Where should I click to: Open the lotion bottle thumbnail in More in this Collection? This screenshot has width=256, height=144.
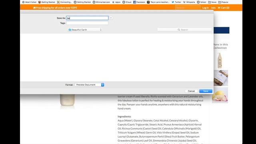[x=220, y=60]
